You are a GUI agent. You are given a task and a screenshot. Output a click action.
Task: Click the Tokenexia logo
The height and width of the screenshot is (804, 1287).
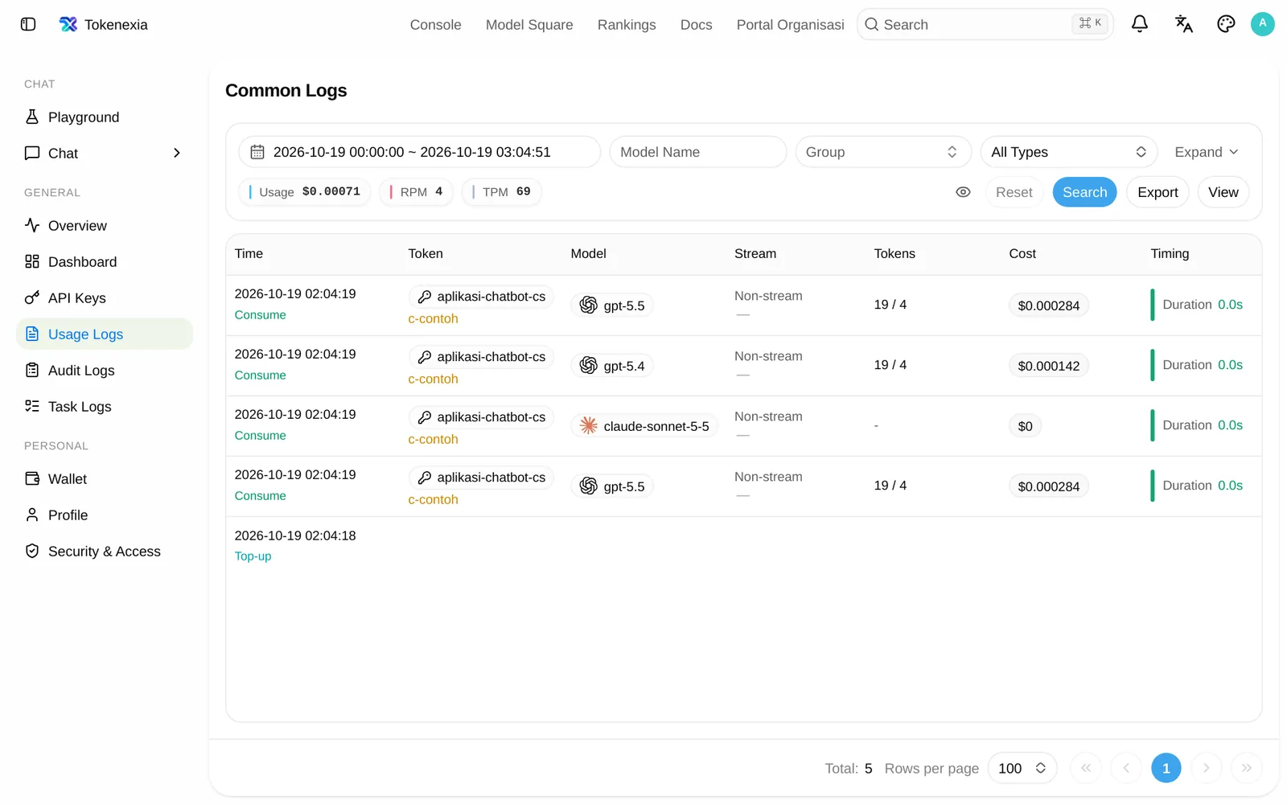pyautogui.click(x=103, y=24)
